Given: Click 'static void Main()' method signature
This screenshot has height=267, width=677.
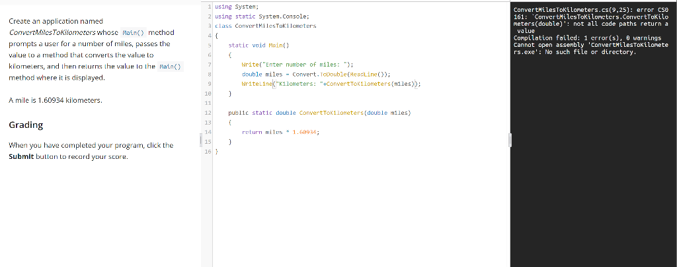Looking at the screenshot, I should click(259, 45).
